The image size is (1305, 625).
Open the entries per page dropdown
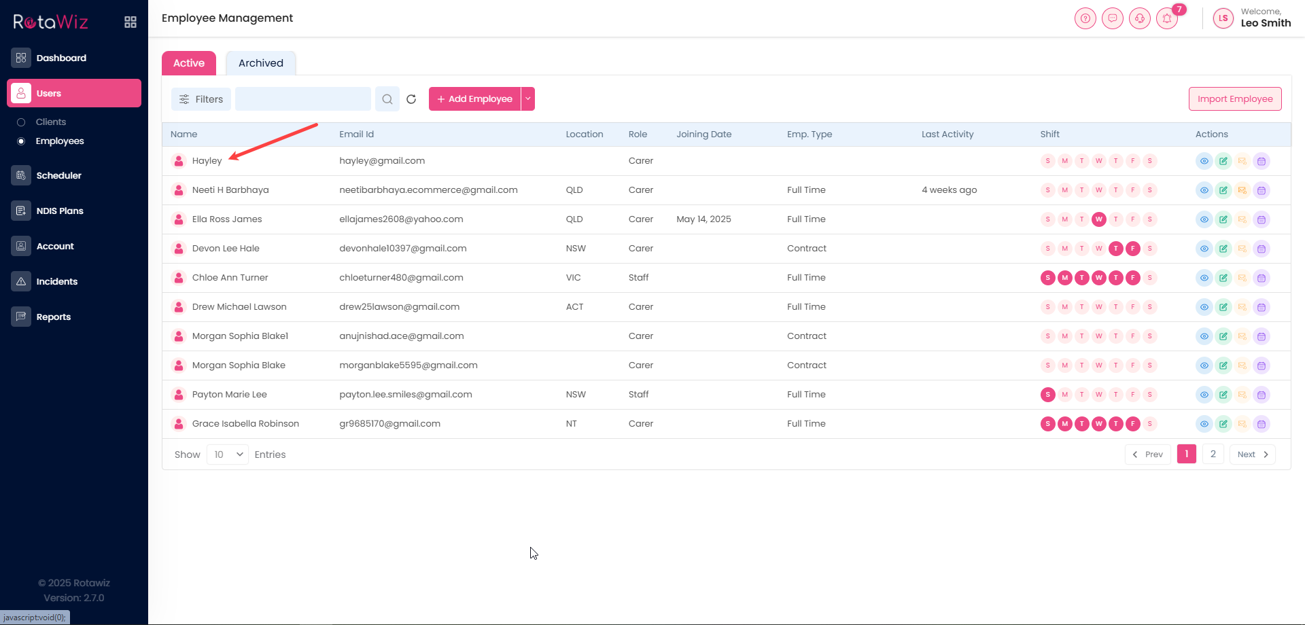(x=228, y=454)
